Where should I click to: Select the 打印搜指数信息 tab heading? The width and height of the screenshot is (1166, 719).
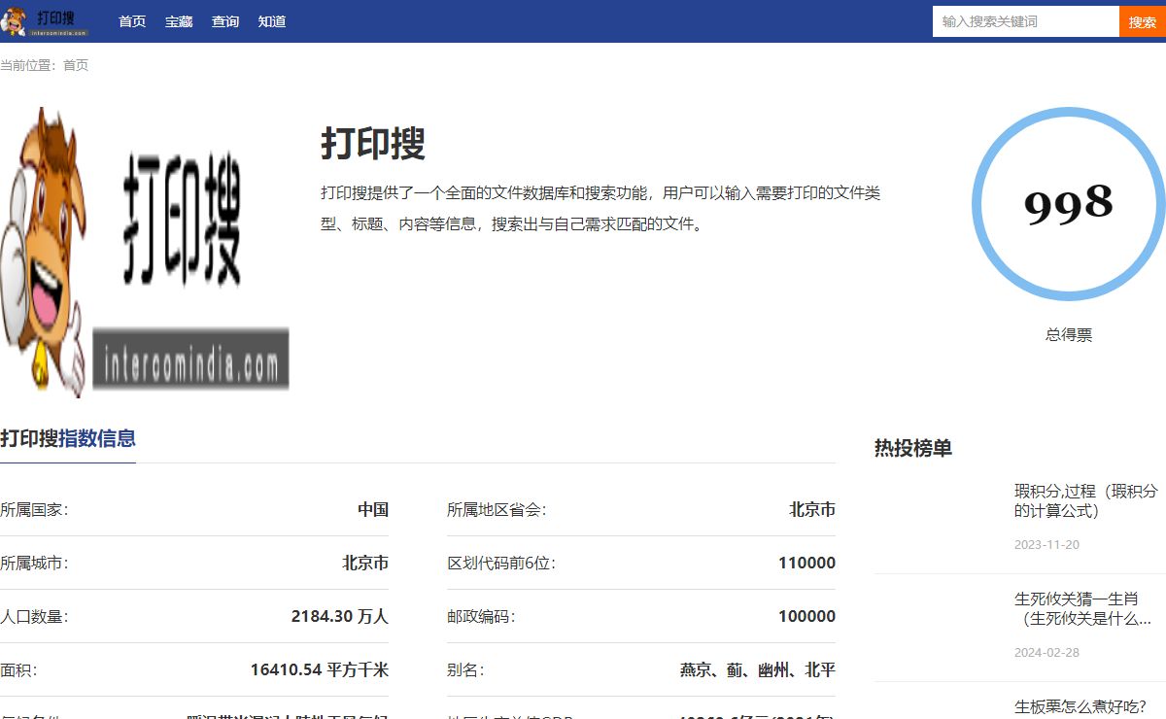click(68, 438)
